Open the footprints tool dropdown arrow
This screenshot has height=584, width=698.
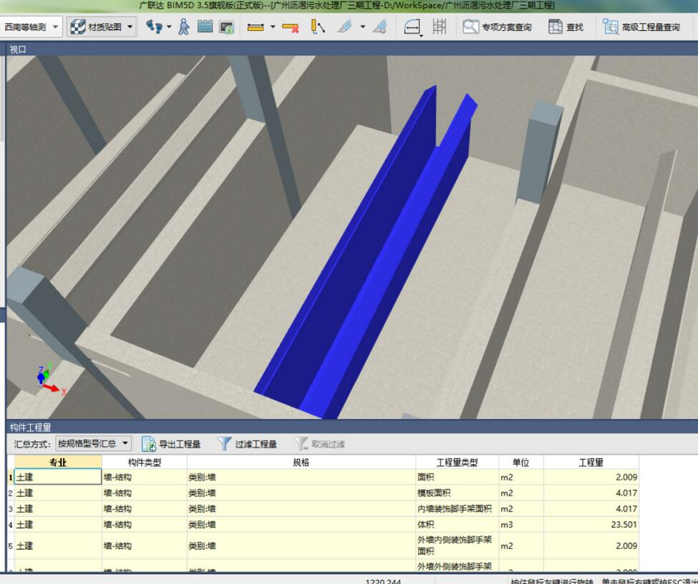169,27
